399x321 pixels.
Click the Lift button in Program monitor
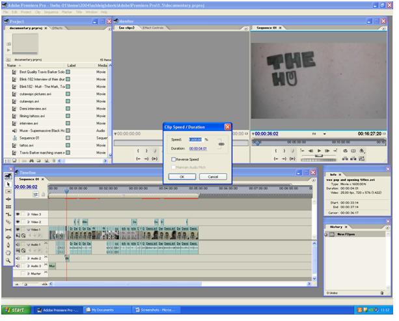345,159
